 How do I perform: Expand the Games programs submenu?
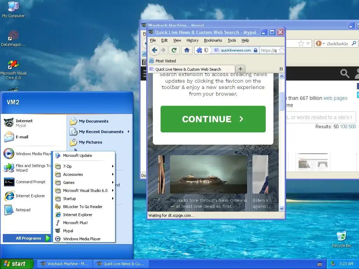tap(84, 182)
